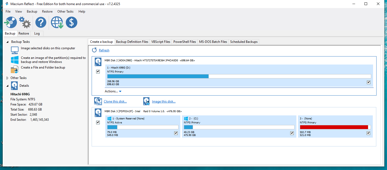This screenshot has width=387, height=170.
Task: Click the Windows logo backup image icon
Action: 15,60
